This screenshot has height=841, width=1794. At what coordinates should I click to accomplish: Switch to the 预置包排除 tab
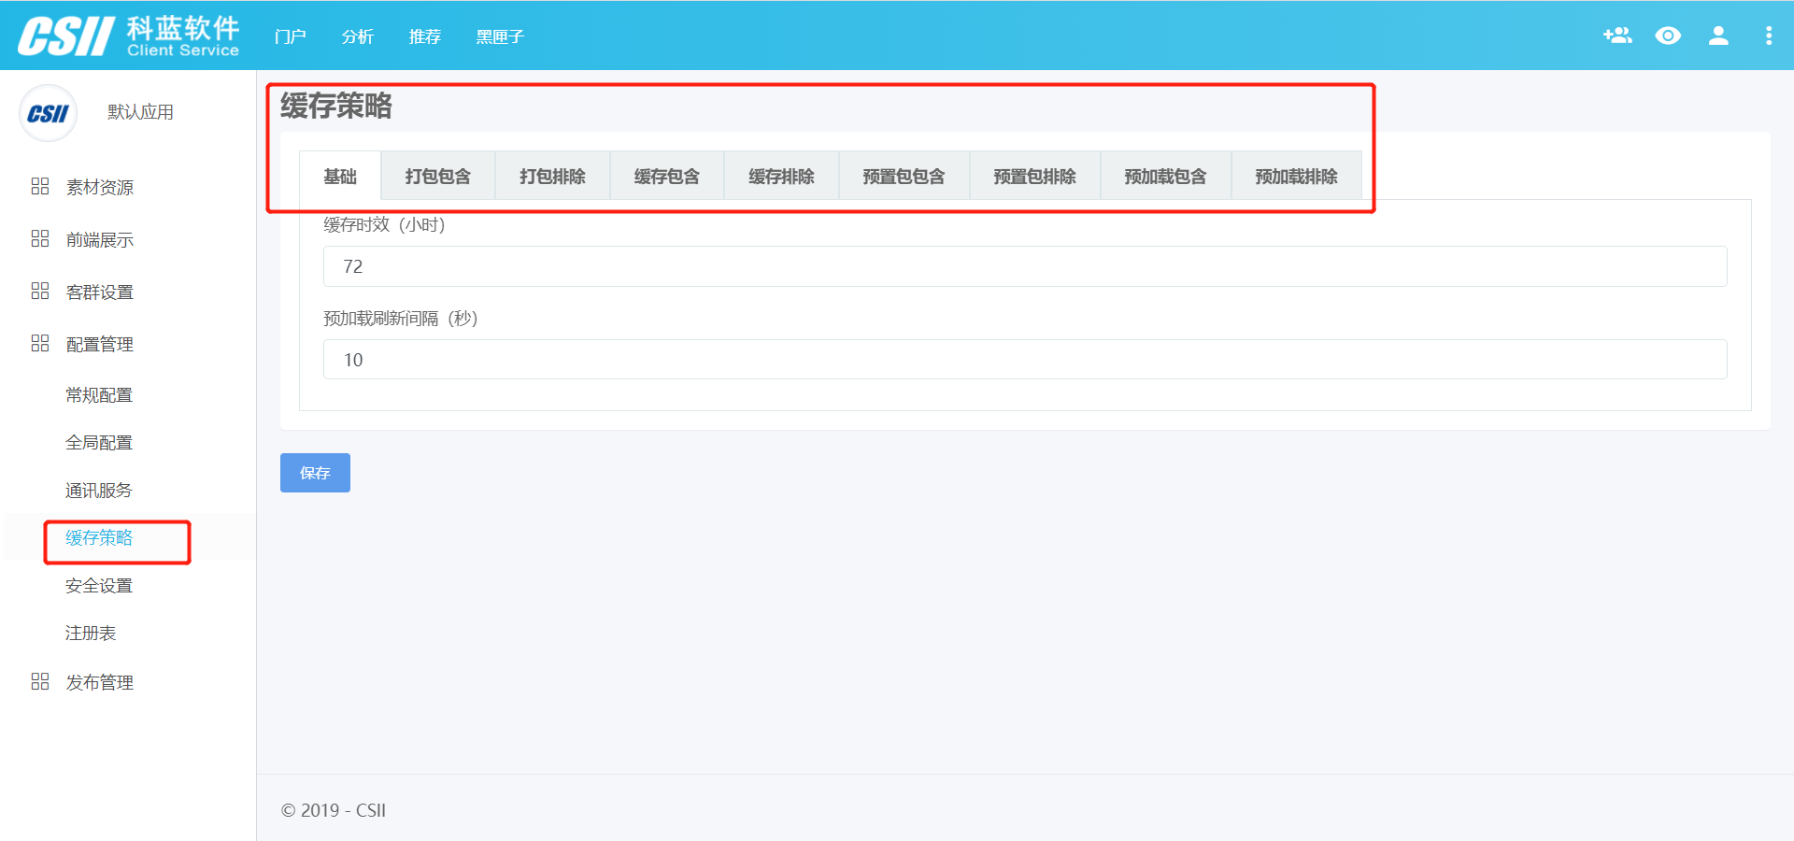point(1034,176)
